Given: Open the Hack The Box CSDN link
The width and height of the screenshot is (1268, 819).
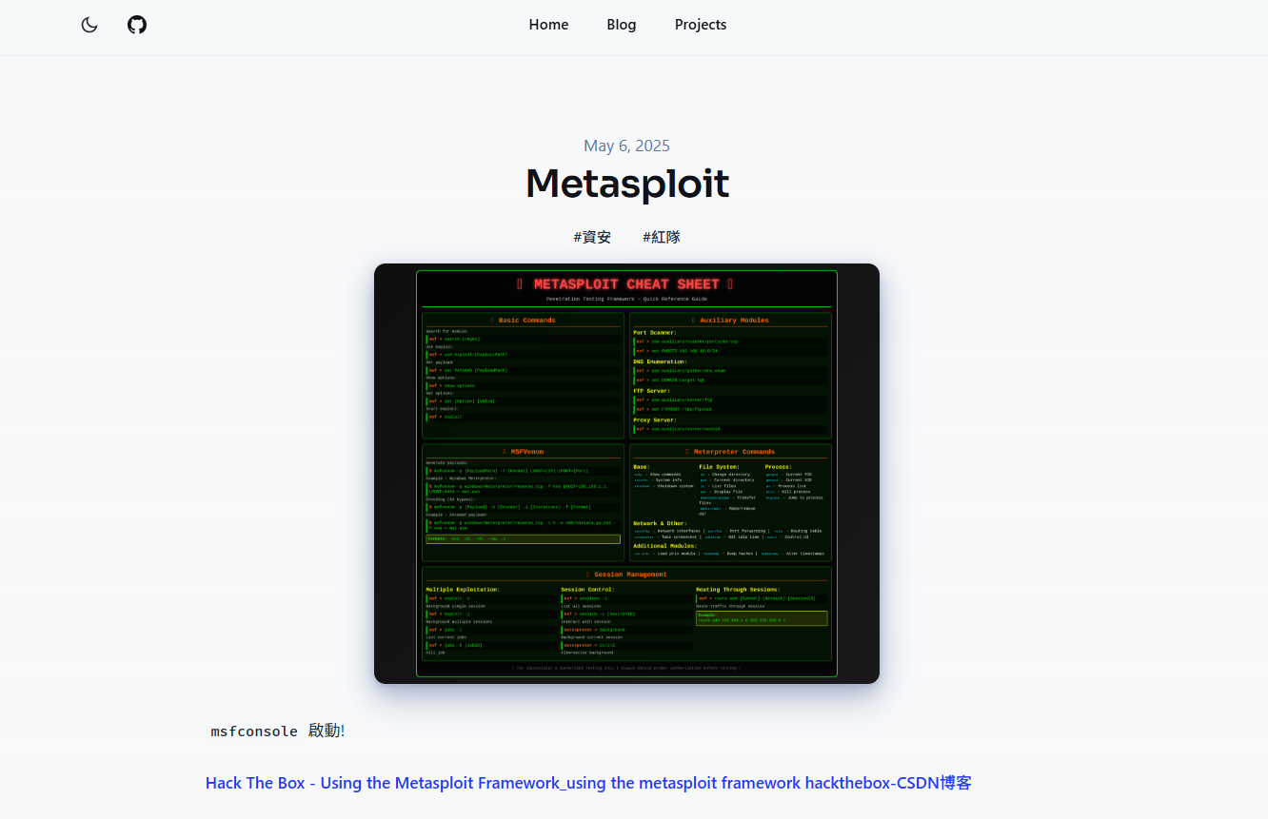Looking at the screenshot, I should click(588, 783).
